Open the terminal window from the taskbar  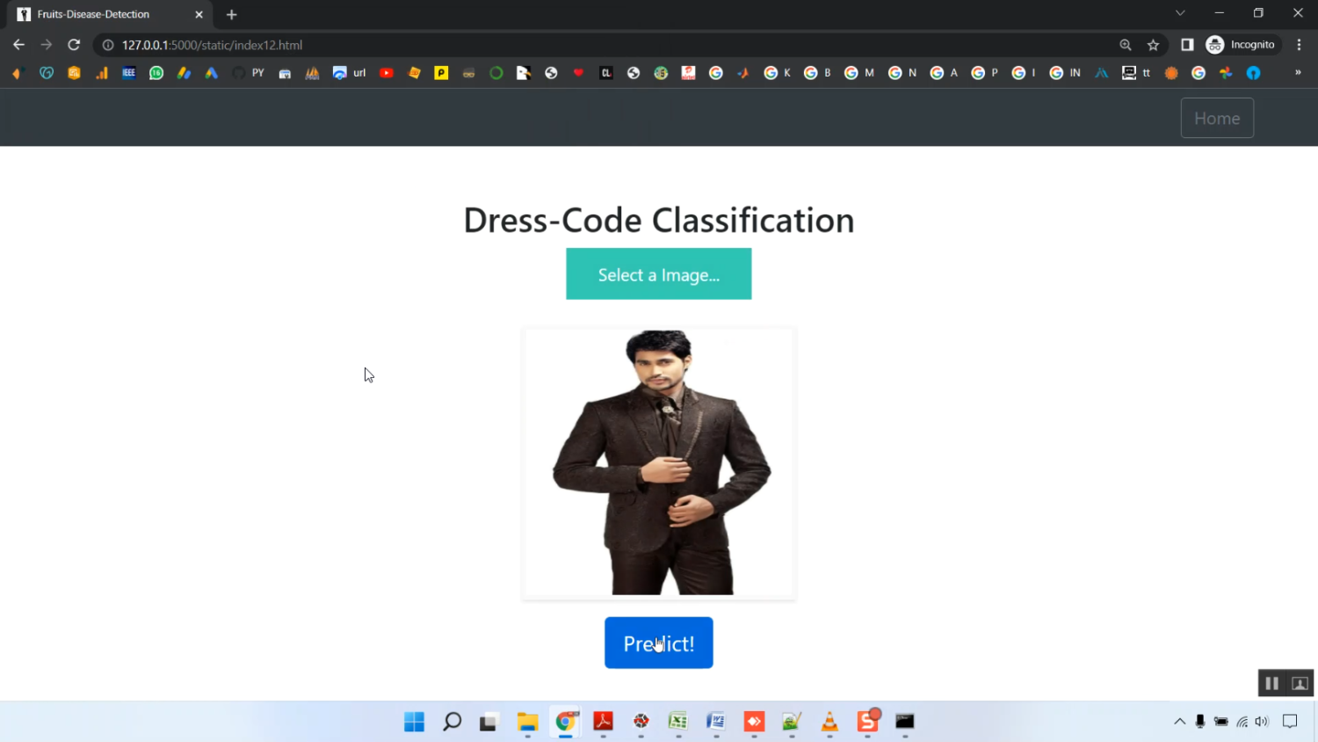905,722
